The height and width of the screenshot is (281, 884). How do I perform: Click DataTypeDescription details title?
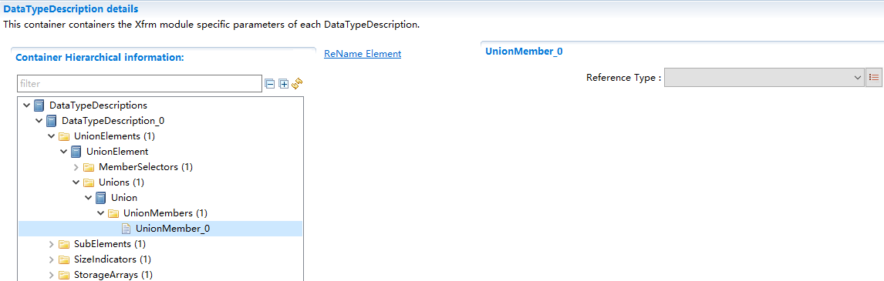(x=70, y=9)
